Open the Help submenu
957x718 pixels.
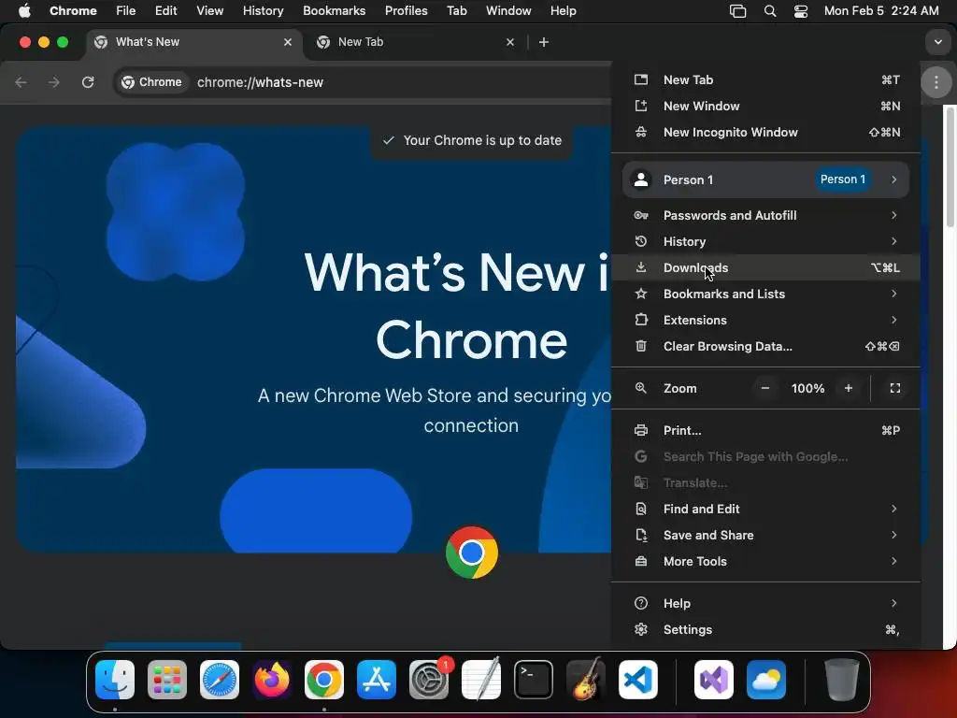[x=766, y=604]
